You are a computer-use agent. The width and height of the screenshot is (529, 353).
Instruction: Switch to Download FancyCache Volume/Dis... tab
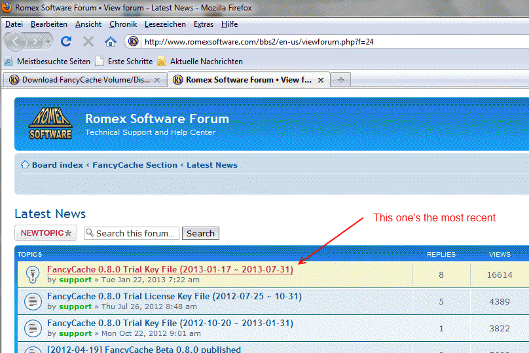pyautogui.click(x=84, y=80)
